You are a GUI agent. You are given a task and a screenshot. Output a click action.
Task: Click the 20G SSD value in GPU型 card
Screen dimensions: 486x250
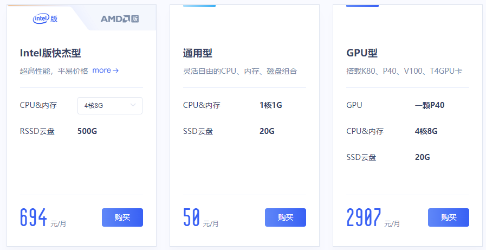pyautogui.click(x=423, y=157)
